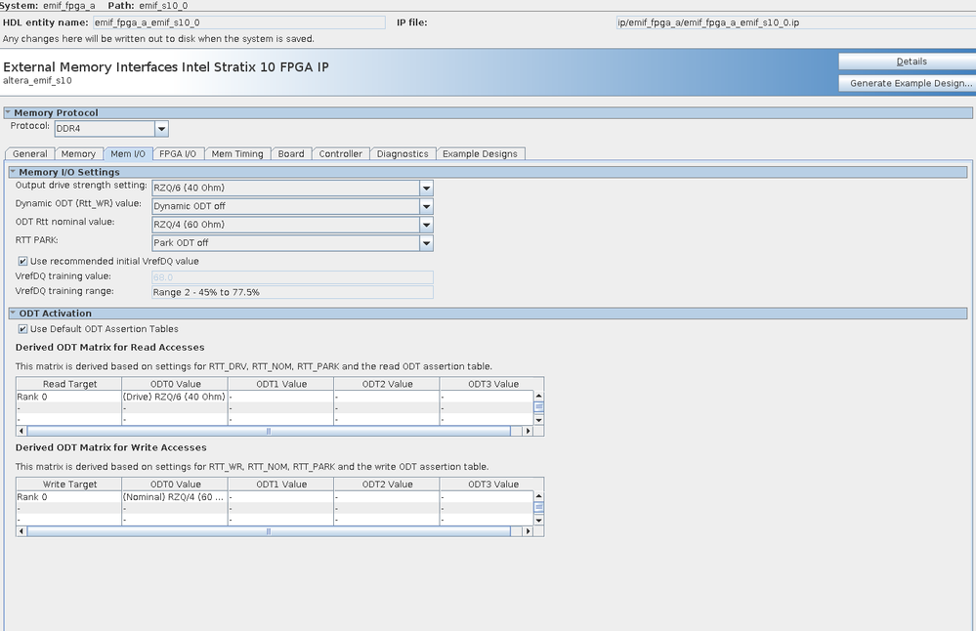976x631 pixels.
Task: Toggle Use Default ODT Assertion Tables
Action: (x=23, y=329)
